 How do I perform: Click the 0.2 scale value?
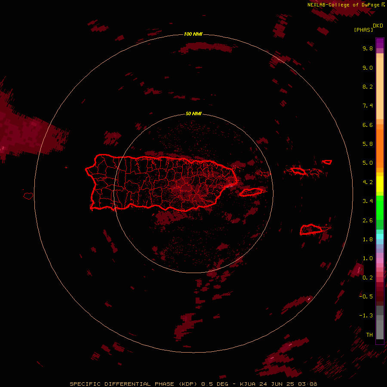point(368,278)
